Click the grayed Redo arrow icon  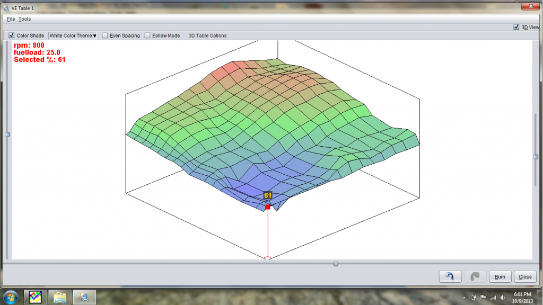(x=474, y=276)
